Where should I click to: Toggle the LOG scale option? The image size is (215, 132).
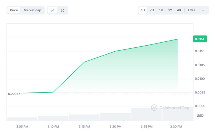point(191,10)
